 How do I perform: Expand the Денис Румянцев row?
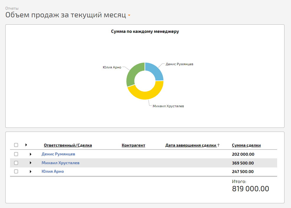tap(31, 154)
